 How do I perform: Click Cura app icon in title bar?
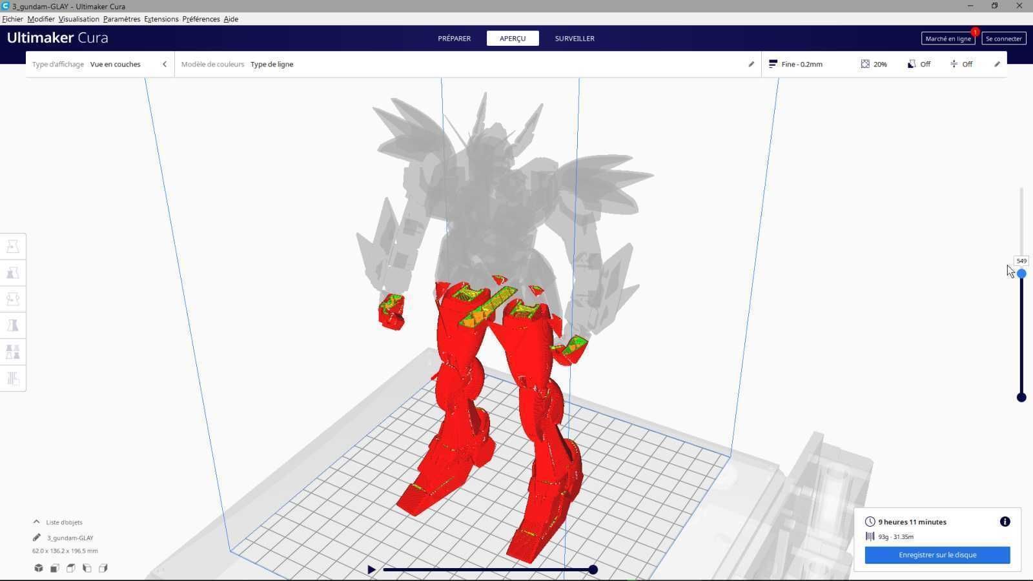click(x=5, y=6)
